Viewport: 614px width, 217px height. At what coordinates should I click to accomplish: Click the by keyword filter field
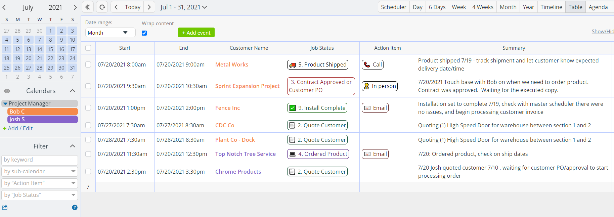(40, 160)
